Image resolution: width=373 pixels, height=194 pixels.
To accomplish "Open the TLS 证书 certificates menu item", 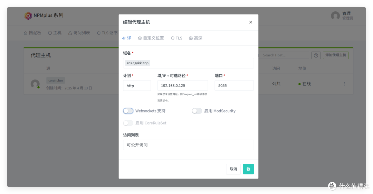I will point(107,33).
